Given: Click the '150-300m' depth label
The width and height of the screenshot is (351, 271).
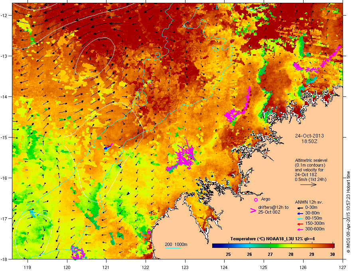Looking at the screenshot, I should click(x=315, y=223).
